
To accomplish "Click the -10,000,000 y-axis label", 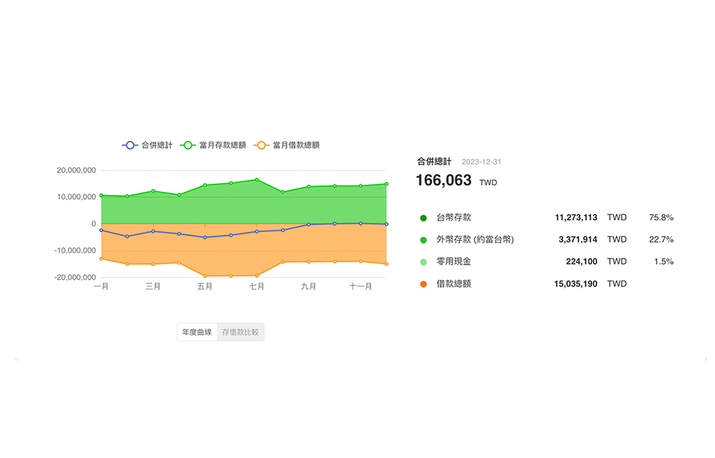I will (x=75, y=250).
